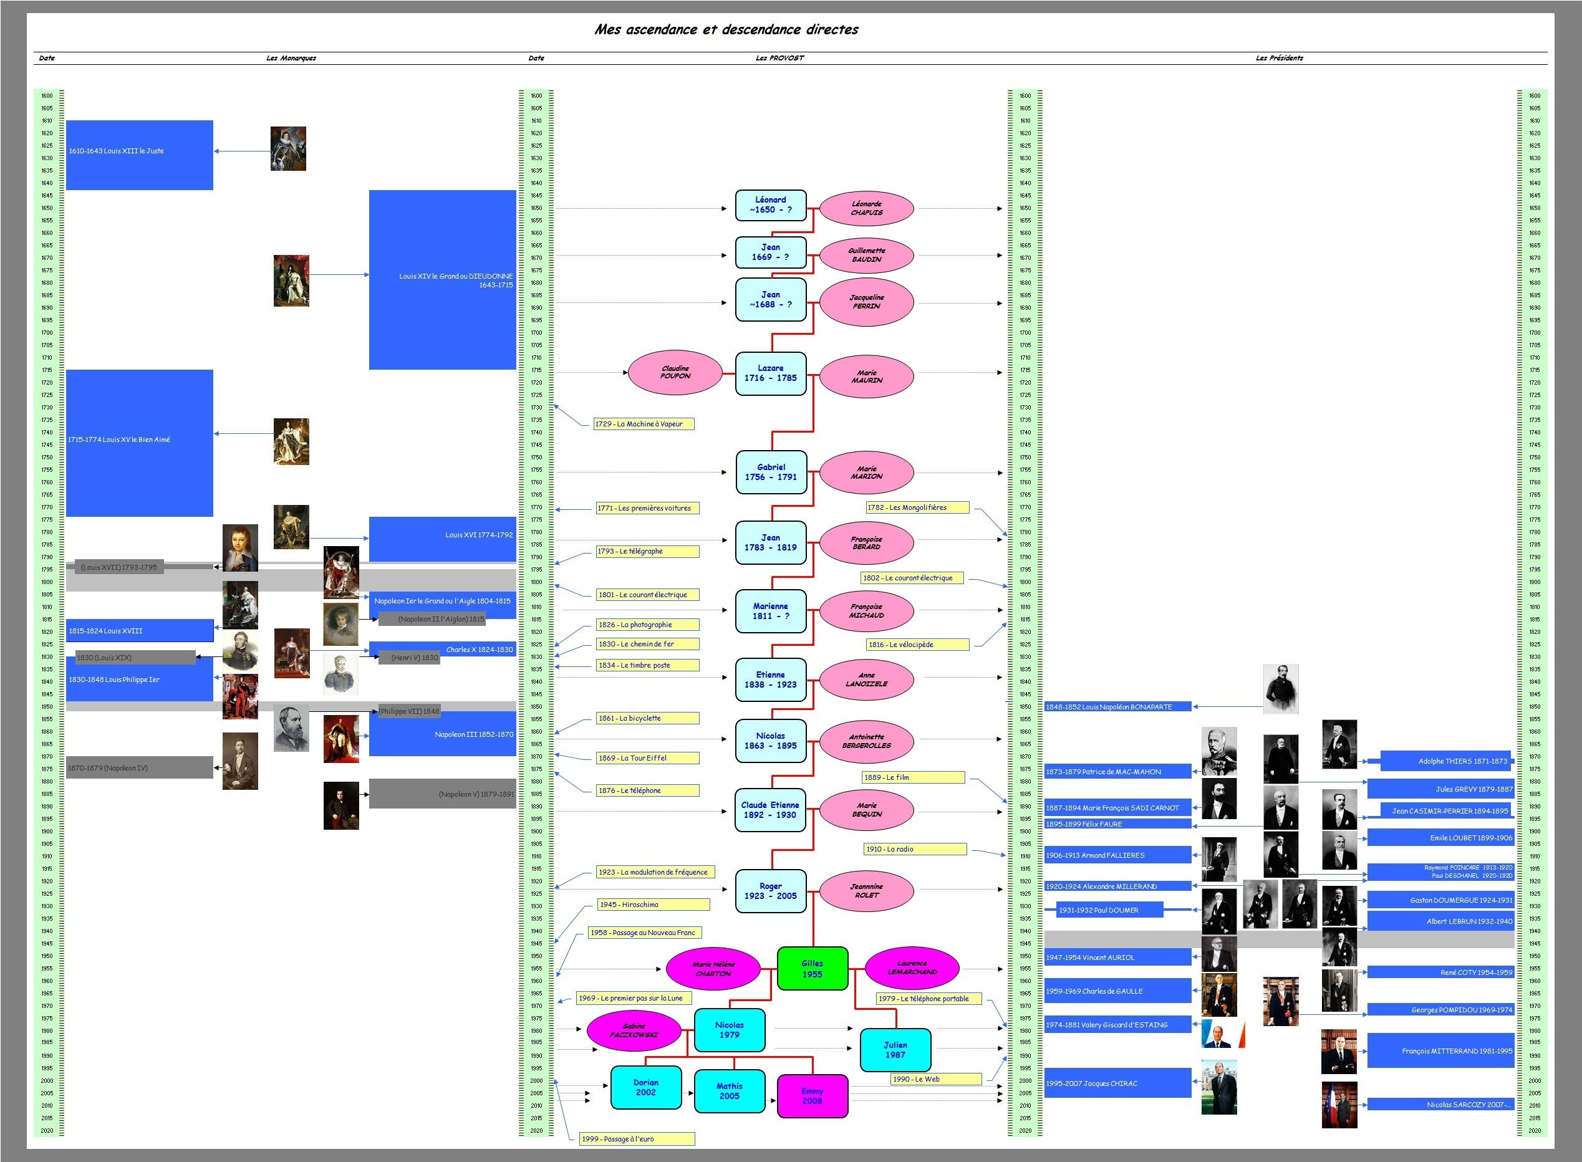
Task: Click the François MITTERRAND 1981-1995 bar
Action: click(x=1440, y=1051)
